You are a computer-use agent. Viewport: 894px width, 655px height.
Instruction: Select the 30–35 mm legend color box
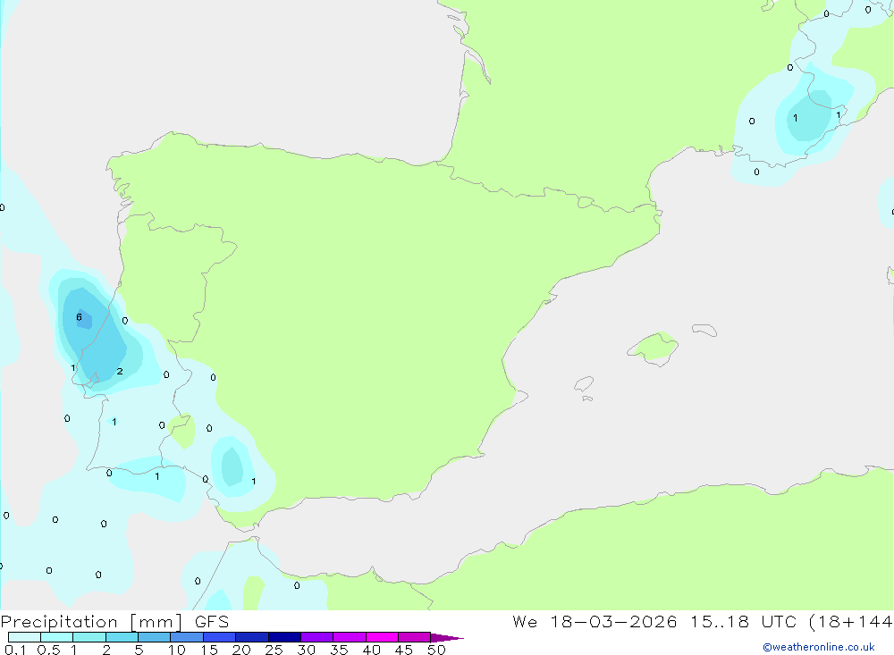tap(317, 637)
